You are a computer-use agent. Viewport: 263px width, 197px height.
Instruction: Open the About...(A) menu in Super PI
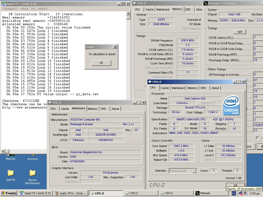[x=28, y=9]
